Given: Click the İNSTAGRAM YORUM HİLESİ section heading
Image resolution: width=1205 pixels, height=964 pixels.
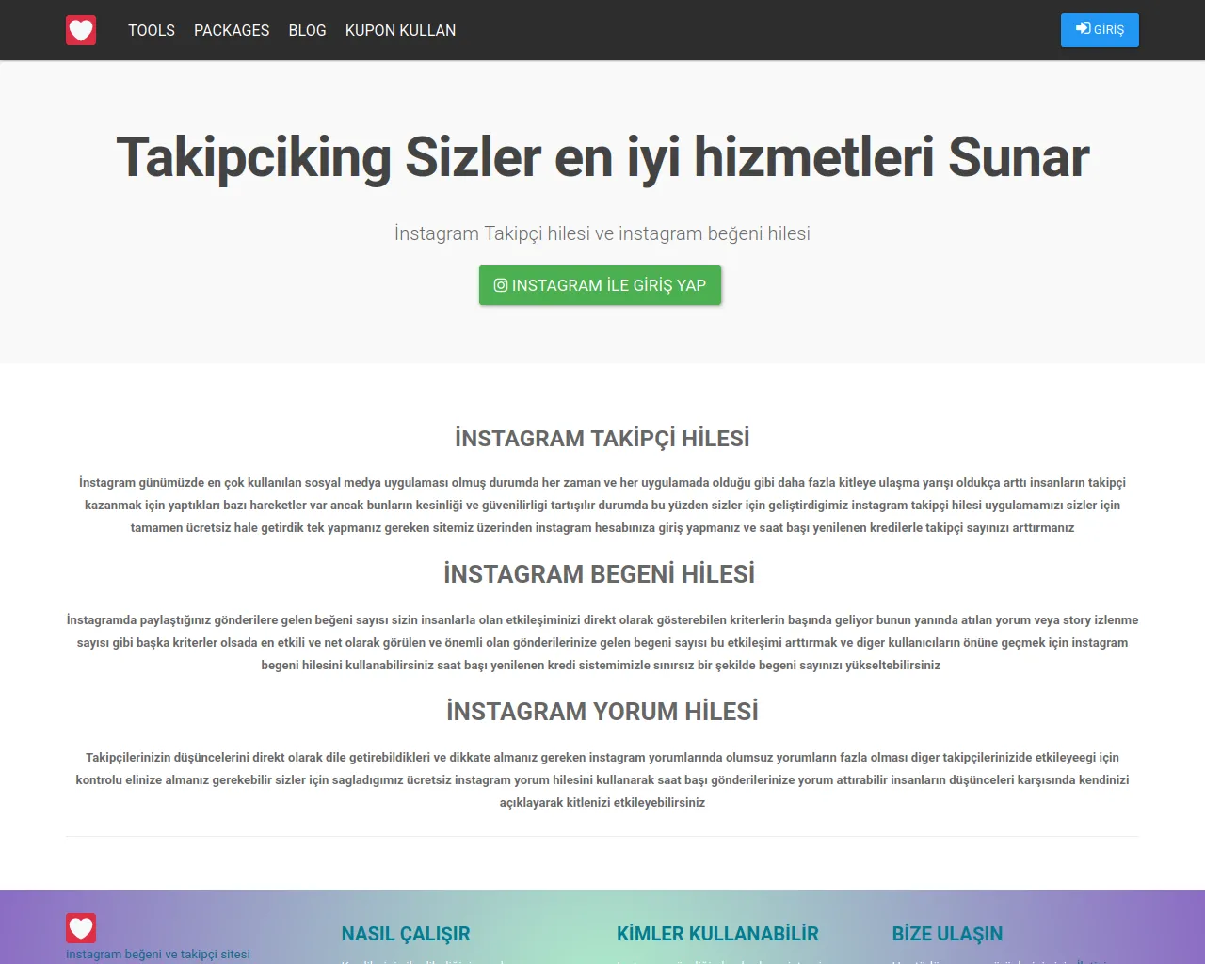Looking at the screenshot, I should pyautogui.click(x=602, y=712).
